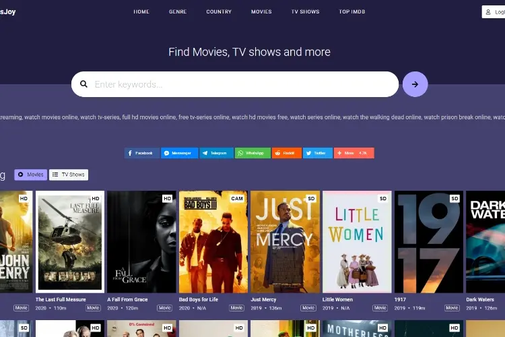Open the TV Shows menu item
Viewport: 505px width, 337px height.
click(305, 11)
